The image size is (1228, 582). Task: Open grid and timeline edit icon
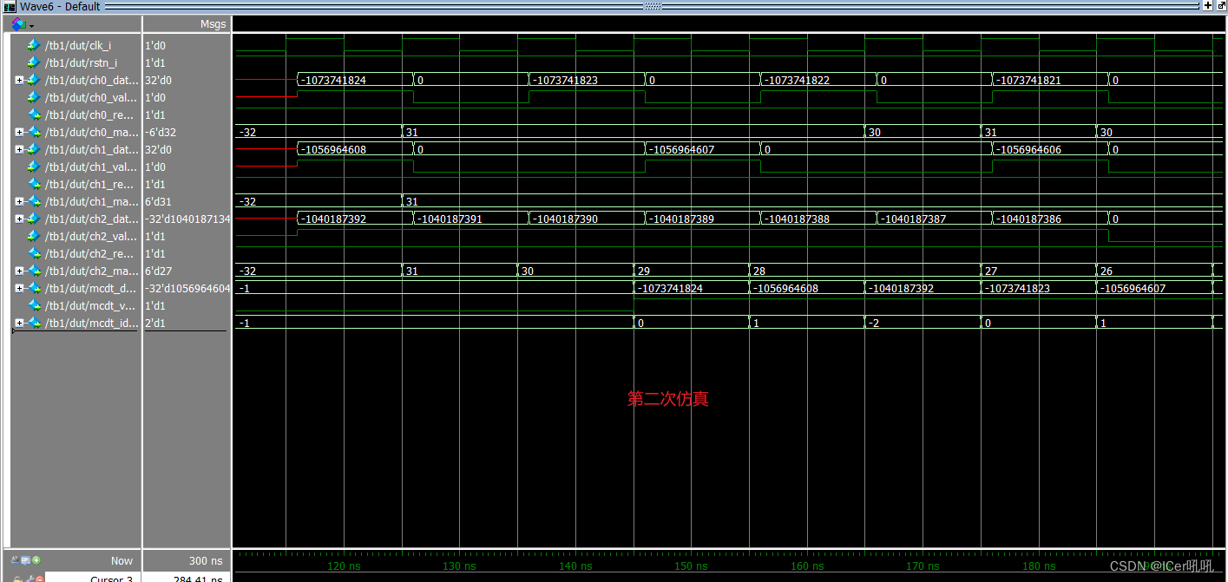(x=26, y=560)
